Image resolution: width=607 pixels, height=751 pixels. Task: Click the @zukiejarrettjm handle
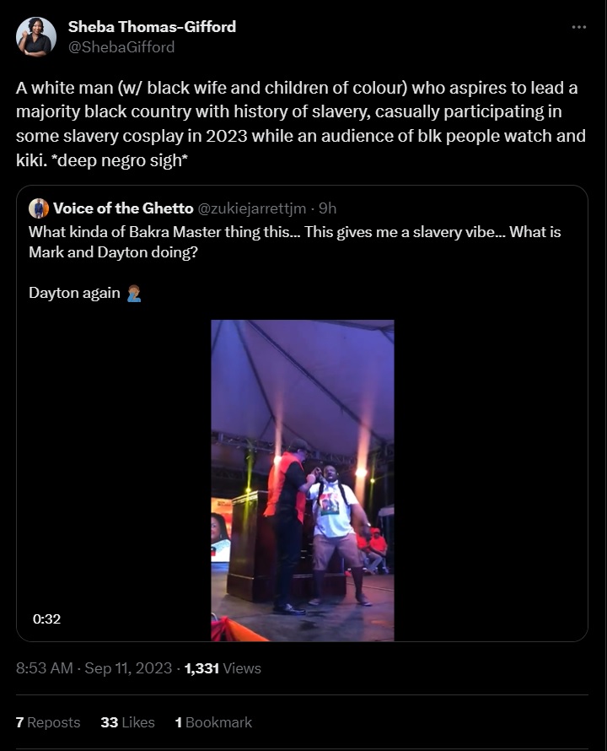coord(252,208)
